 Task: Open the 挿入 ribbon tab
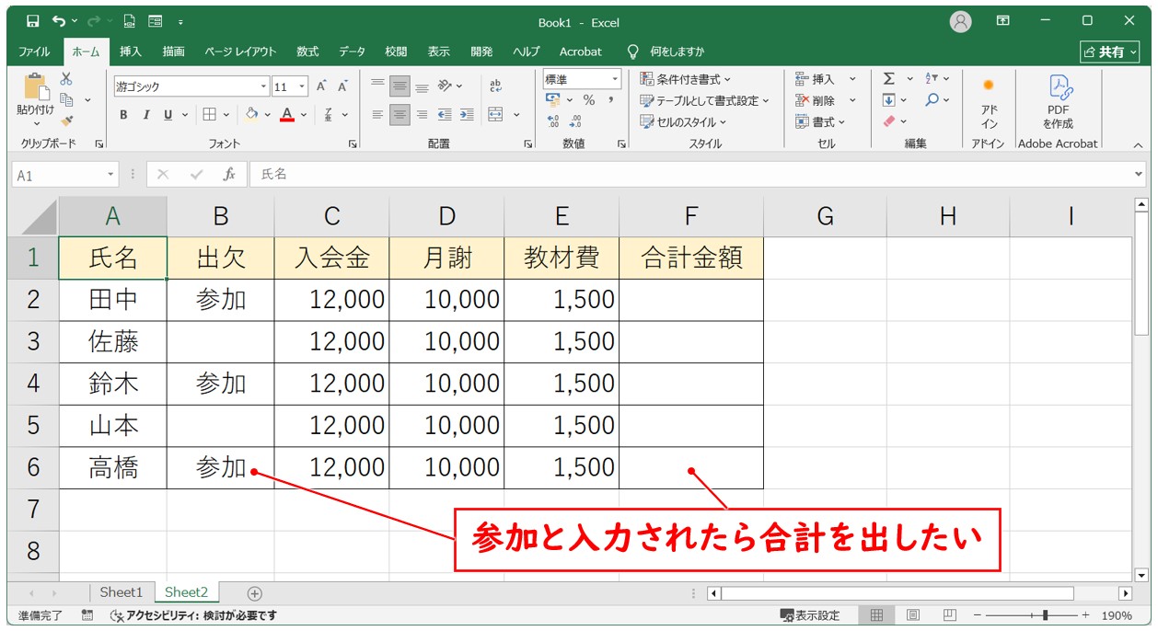[x=131, y=52]
